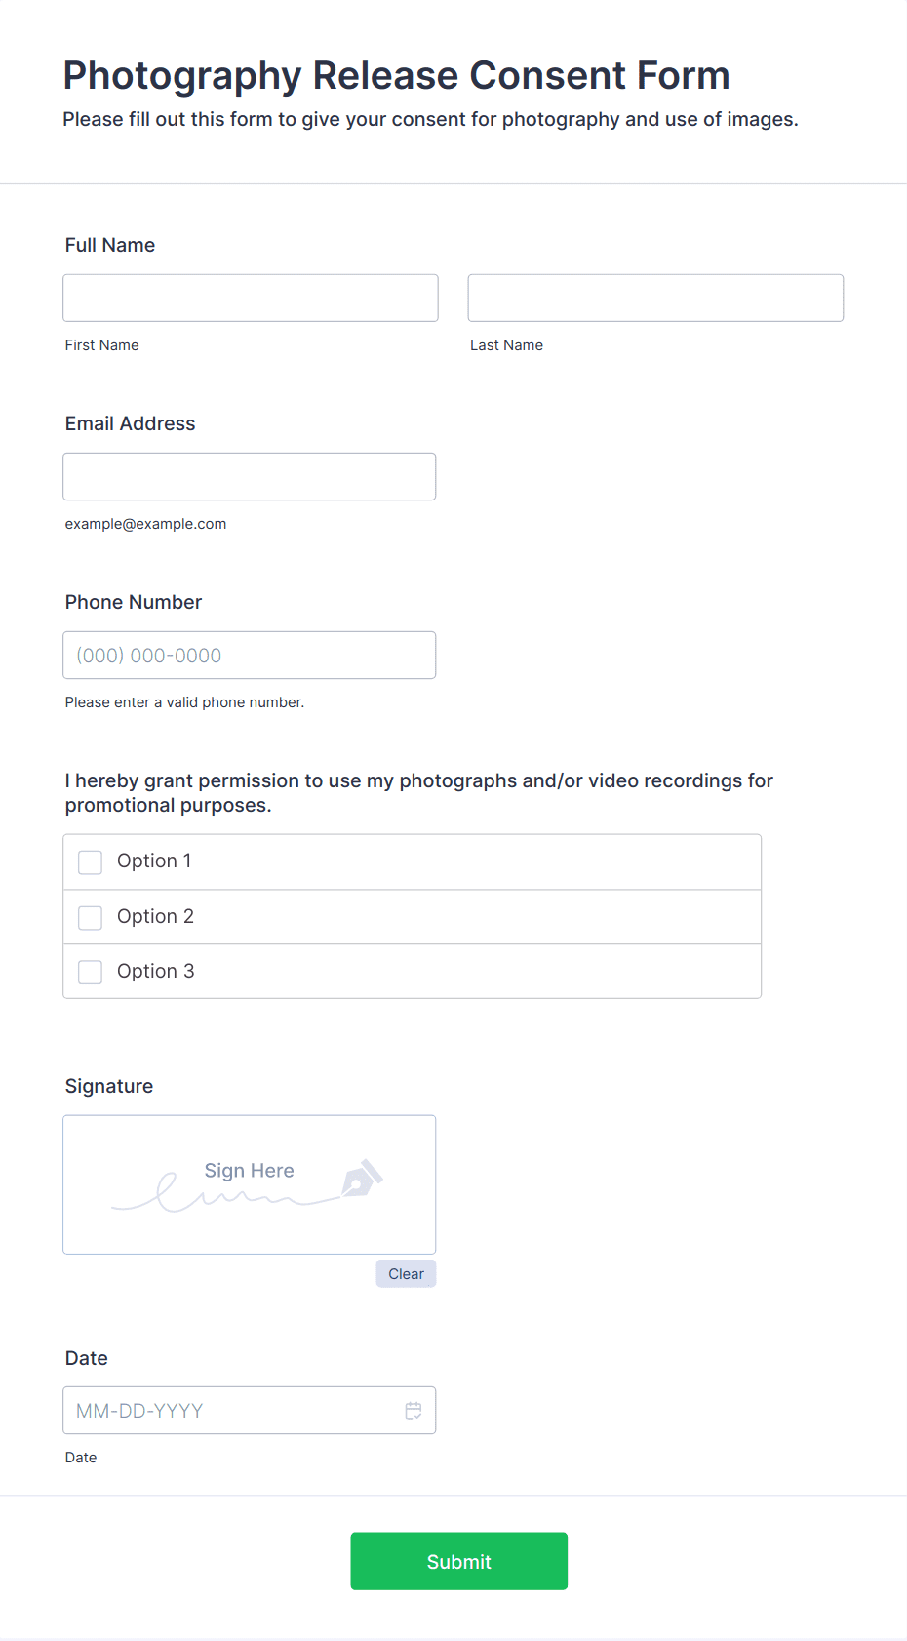Select the Email Address input box
Screen dimensions: 907x1641
(250, 477)
